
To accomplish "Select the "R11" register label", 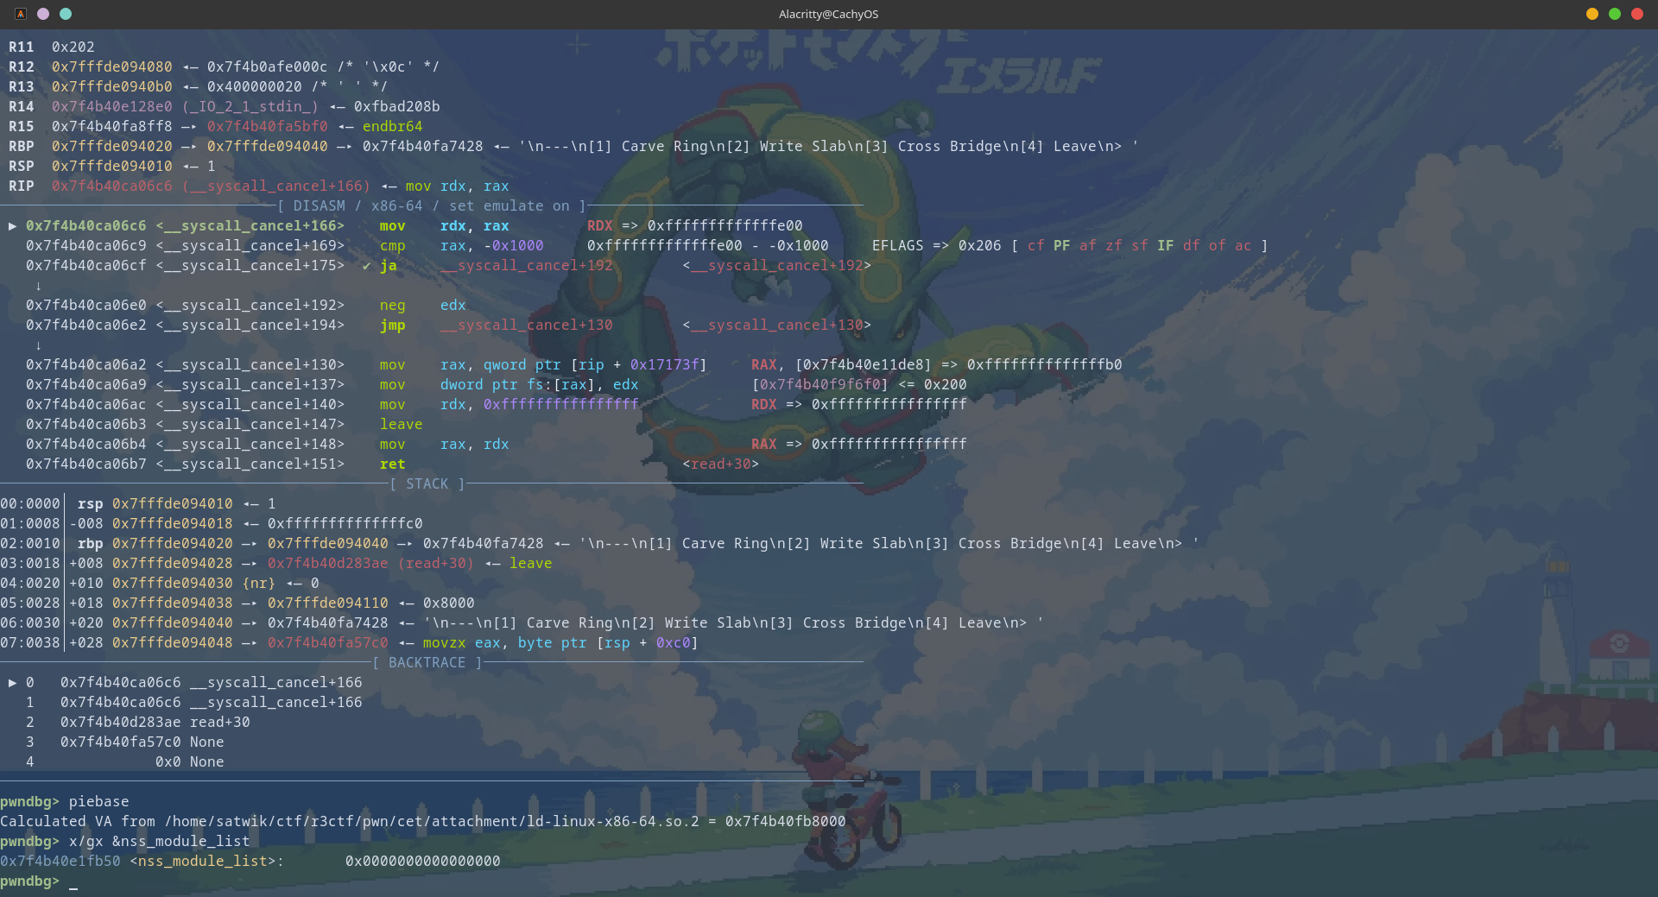I will (x=22, y=47).
